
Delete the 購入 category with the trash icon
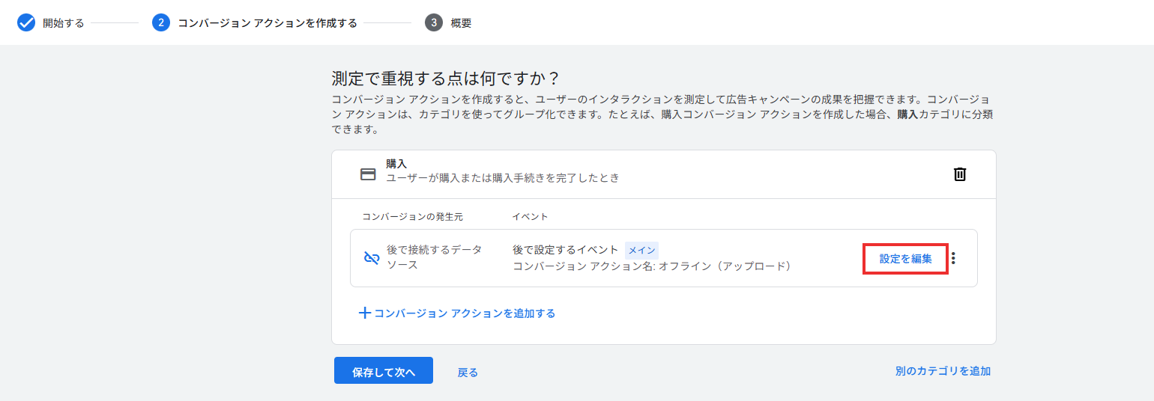[x=959, y=174]
